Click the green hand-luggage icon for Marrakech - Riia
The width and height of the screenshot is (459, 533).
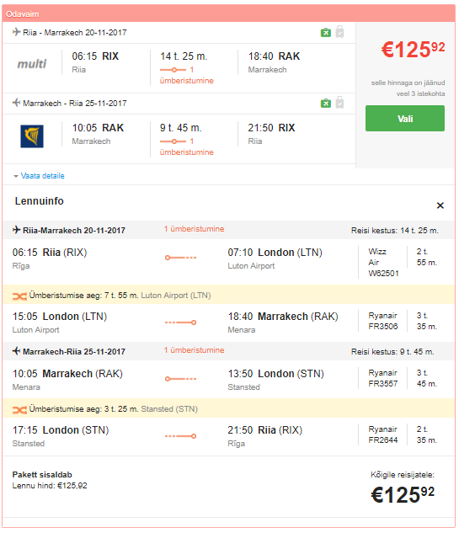point(326,104)
